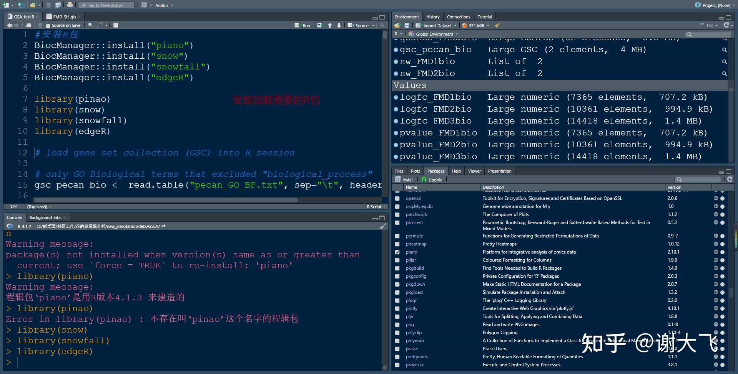Image resolution: width=738 pixels, height=374 pixels.
Task: Open the R Script file type dropdown
Action: (x=376, y=207)
